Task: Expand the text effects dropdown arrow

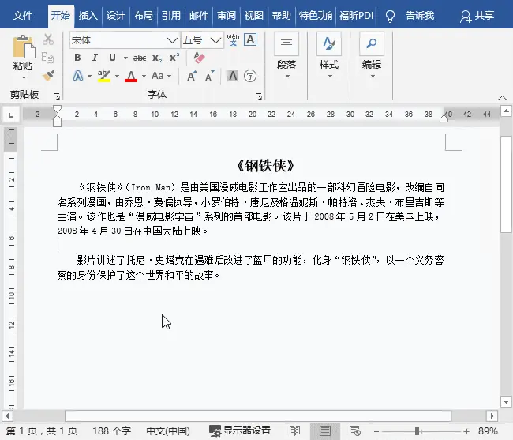Action: click(x=90, y=77)
